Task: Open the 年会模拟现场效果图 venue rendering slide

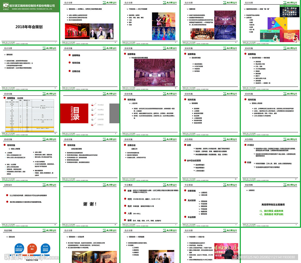Action: (x=150, y=68)
